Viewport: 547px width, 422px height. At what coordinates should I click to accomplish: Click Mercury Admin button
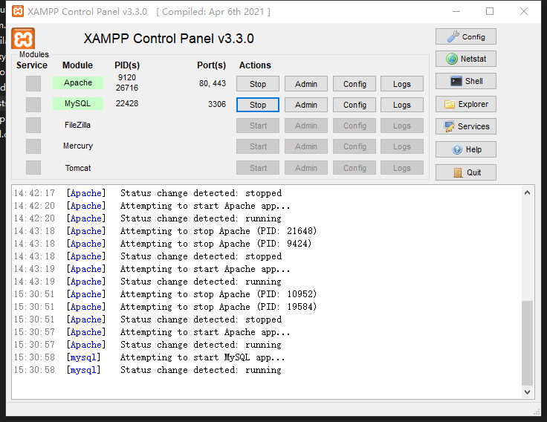(x=306, y=146)
